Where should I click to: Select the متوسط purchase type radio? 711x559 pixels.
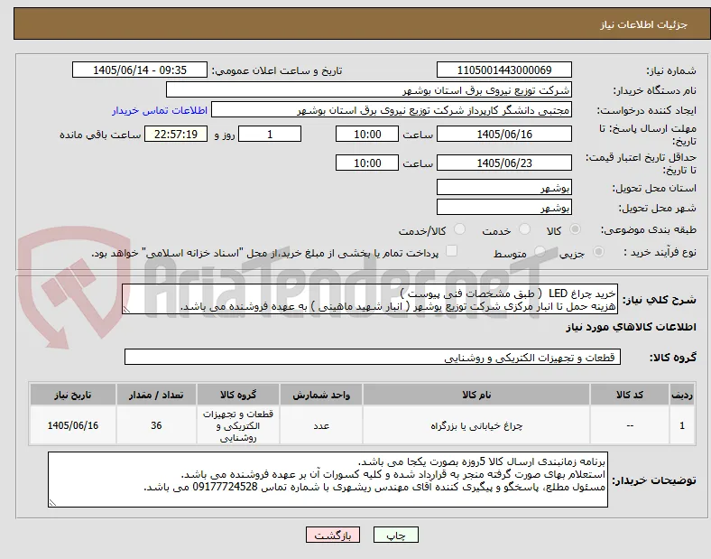click(540, 252)
